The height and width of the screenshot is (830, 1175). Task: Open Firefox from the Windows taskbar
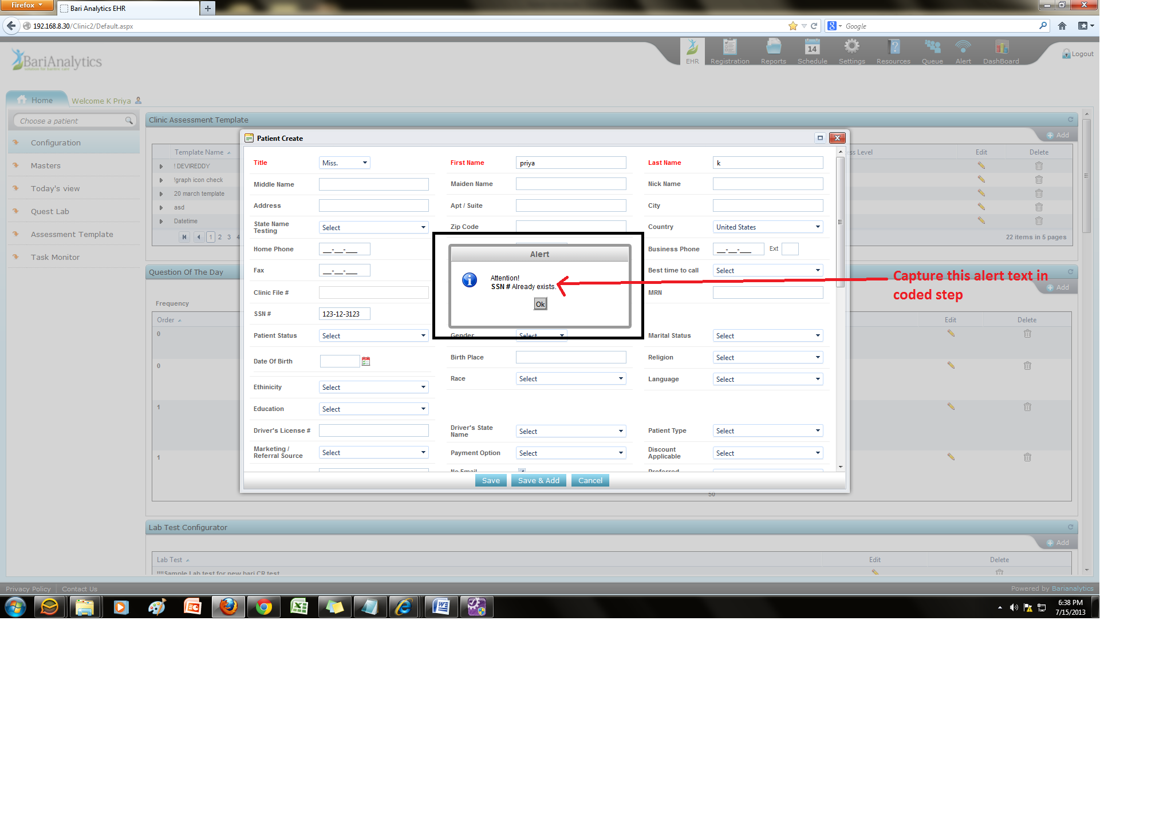point(228,607)
